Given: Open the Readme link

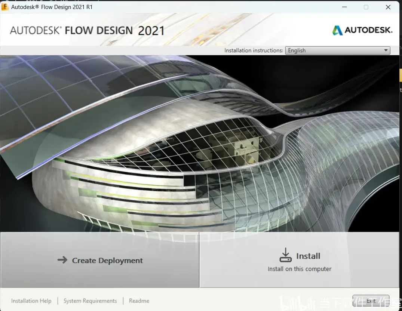Looking at the screenshot, I should [x=139, y=301].
